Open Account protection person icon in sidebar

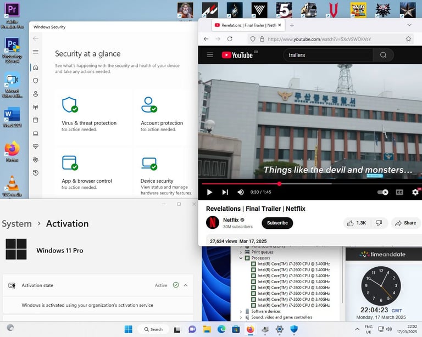pos(36,94)
